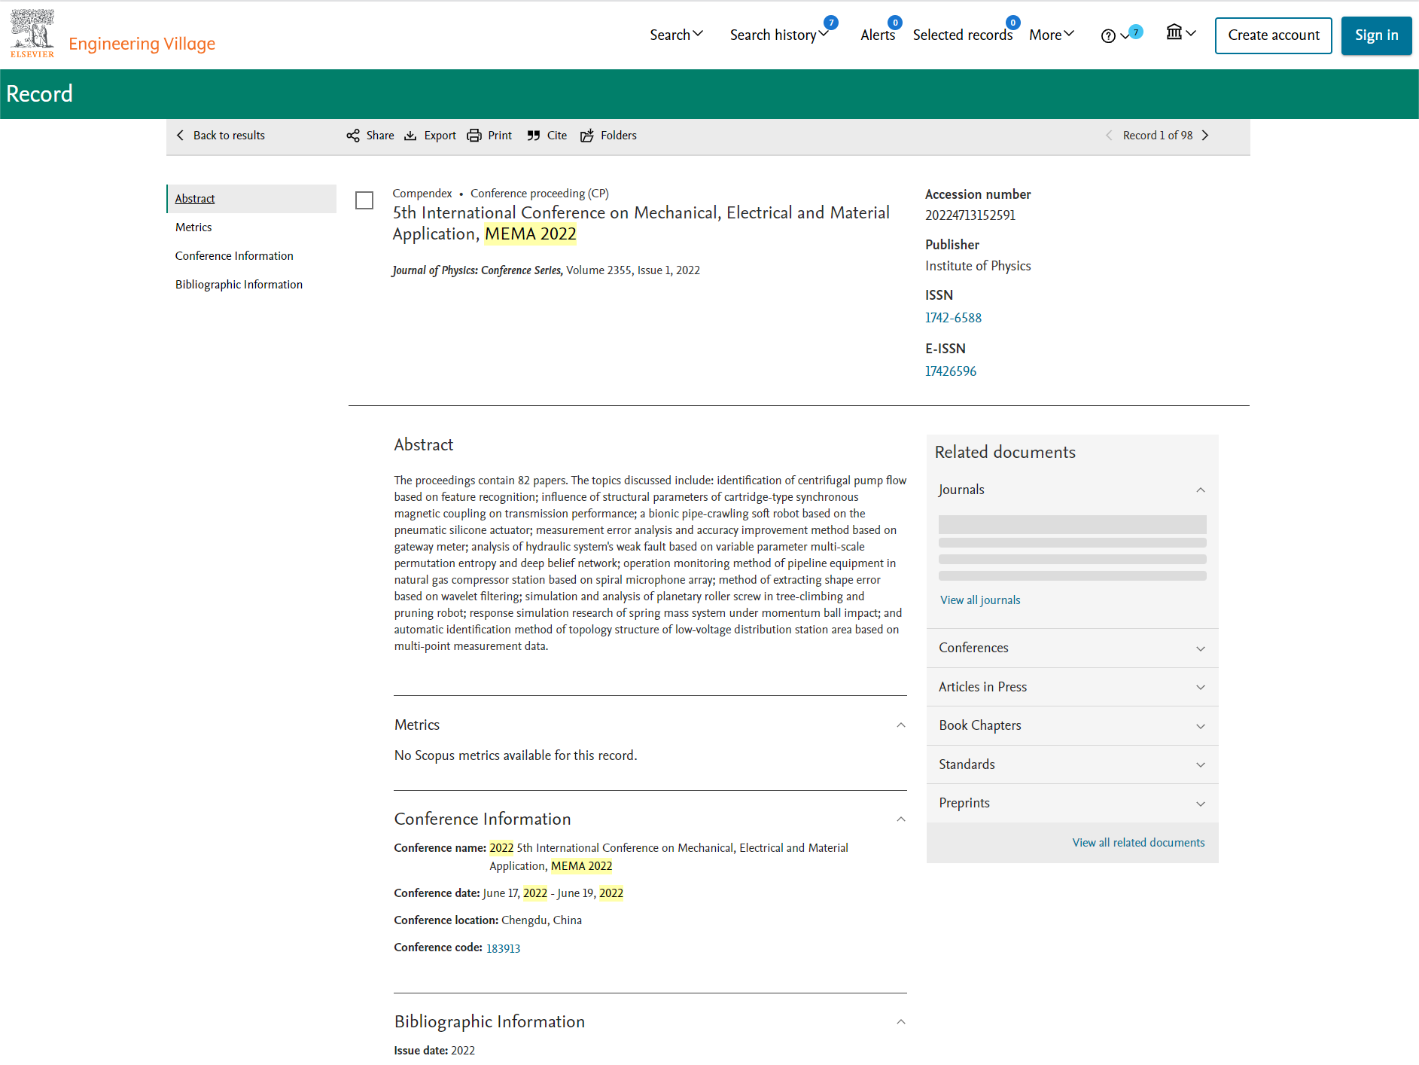This screenshot has height=1065, width=1419.
Task: Expand Book Chapters section
Action: [1072, 725]
